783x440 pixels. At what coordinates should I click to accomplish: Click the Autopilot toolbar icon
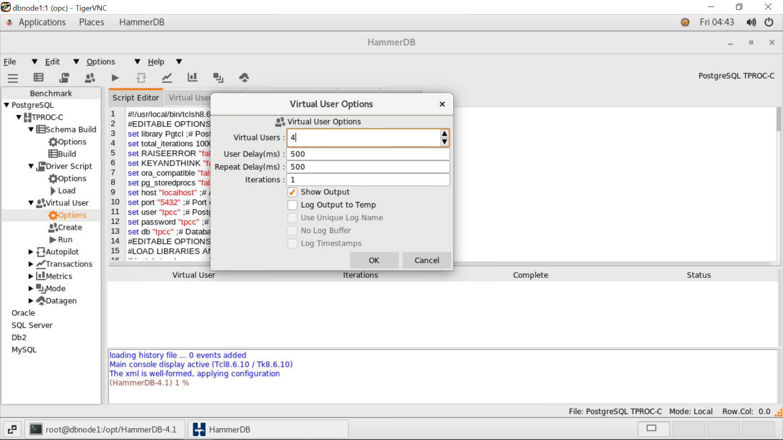pyautogui.click(x=141, y=78)
